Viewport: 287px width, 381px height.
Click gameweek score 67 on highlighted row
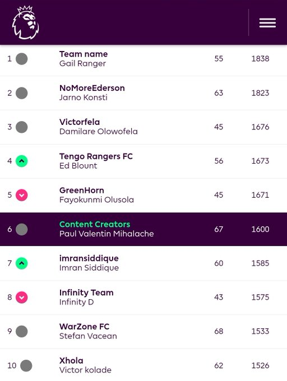coord(219,229)
